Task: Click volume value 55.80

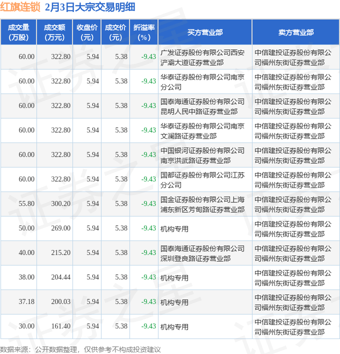Action: [26, 203]
